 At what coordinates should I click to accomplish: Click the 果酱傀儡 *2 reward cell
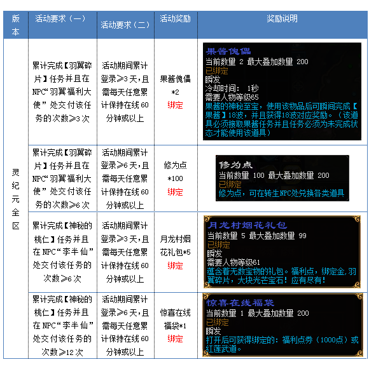[176, 92]
